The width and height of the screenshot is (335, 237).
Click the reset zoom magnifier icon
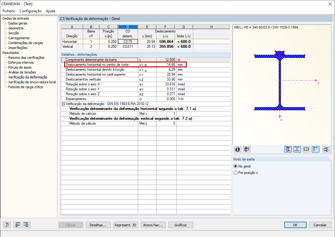[x=326, y=149]
